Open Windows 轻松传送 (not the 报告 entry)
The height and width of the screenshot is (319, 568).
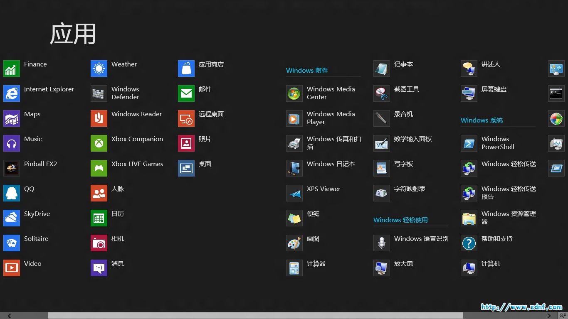click(x=469, y=168)
